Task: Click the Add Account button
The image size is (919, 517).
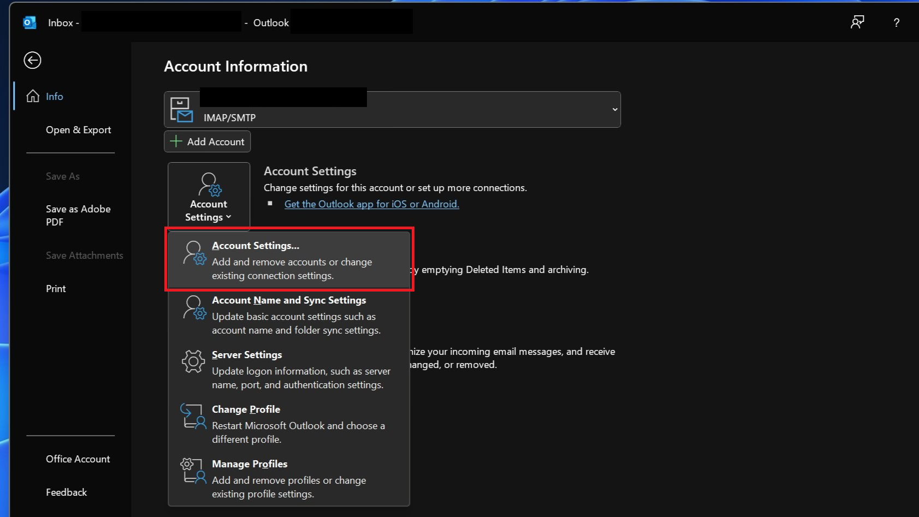Action: (207, 141)
